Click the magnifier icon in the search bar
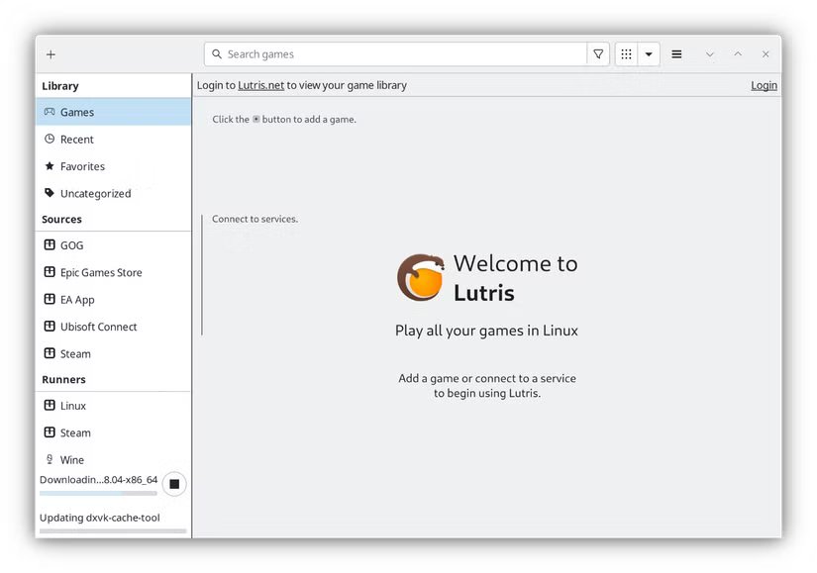Image resolution: width=817 pixels, height=573 pixels. (x=217, y=54)
